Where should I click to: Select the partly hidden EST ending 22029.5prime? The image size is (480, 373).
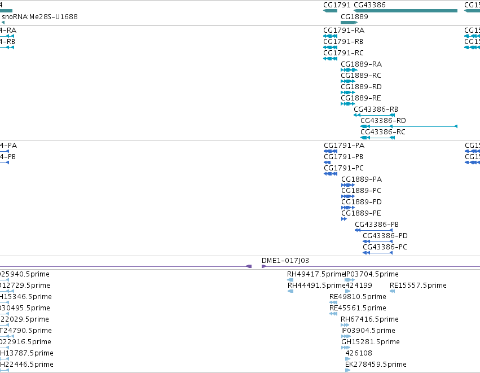click(24, 320)
